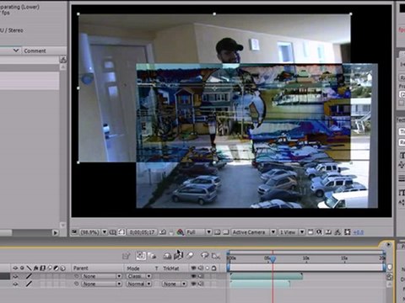This screenshot has height=303, width=405.
Task: Click the always preview this view icon
Action: pos(74,232)
